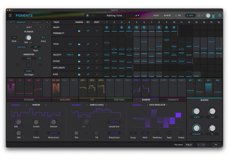Image resolution: width=229 pixels, height=160 pixels.
Task: Open the LFO modulation tab
Action: pyautogui.click(x=92, y=100)
